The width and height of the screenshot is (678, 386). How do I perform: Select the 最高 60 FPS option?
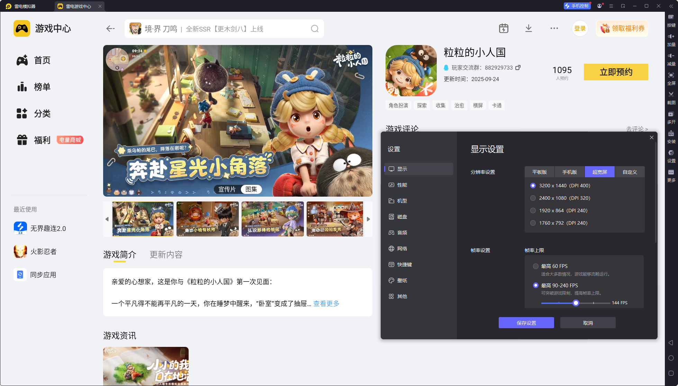tap(536, 266)
